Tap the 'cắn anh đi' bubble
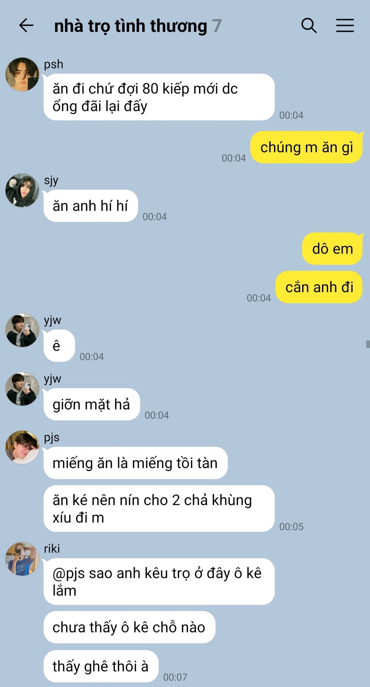Viewport: 370px width, 687px height. coord(319,287)
